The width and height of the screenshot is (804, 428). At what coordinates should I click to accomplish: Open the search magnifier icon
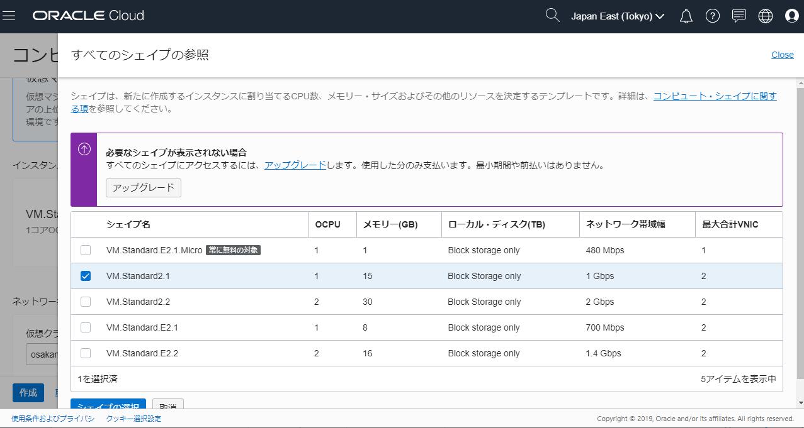click(552, 16)
